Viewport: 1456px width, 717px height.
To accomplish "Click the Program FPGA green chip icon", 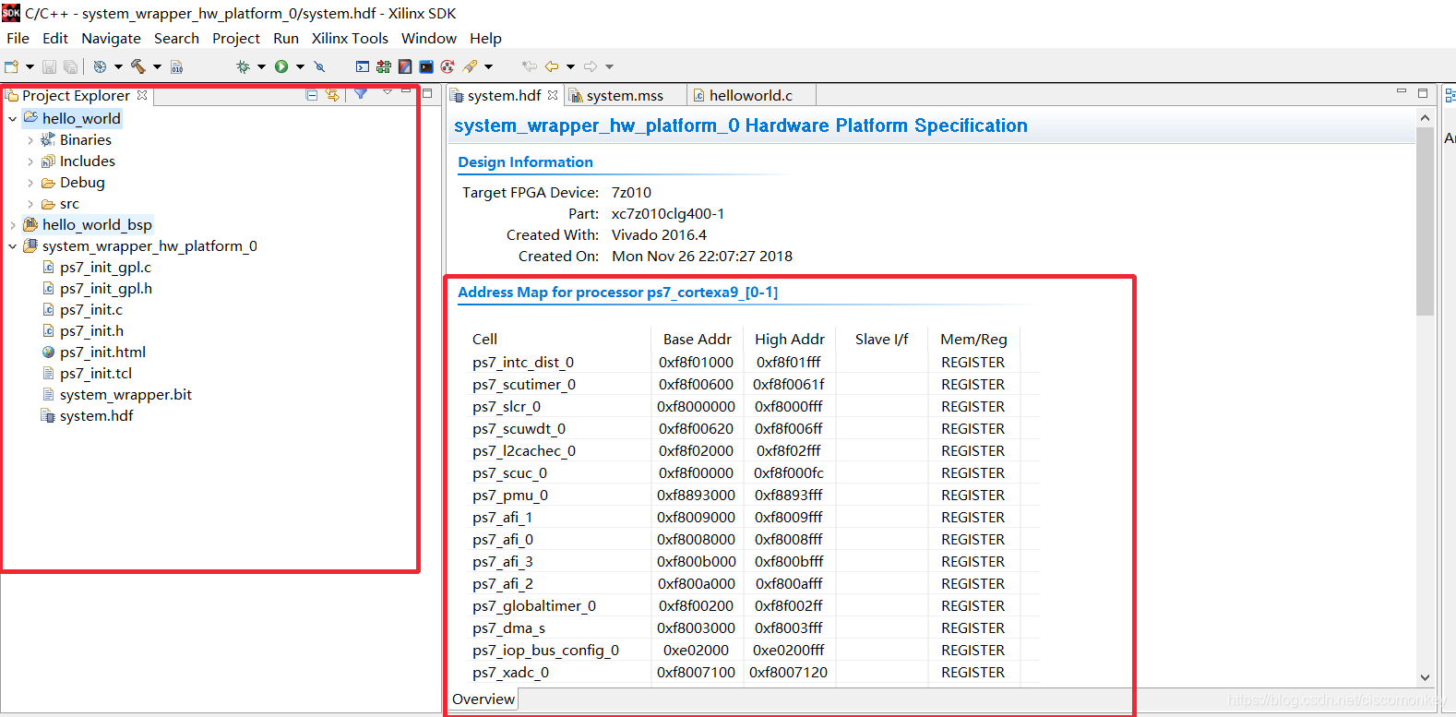I will coord(384,66).
